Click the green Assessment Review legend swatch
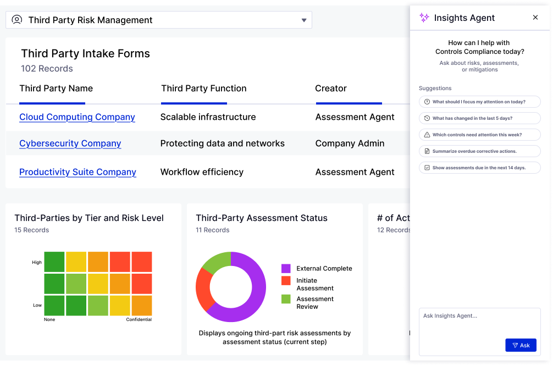Screen dimensions: 553x366 (286, 299)
